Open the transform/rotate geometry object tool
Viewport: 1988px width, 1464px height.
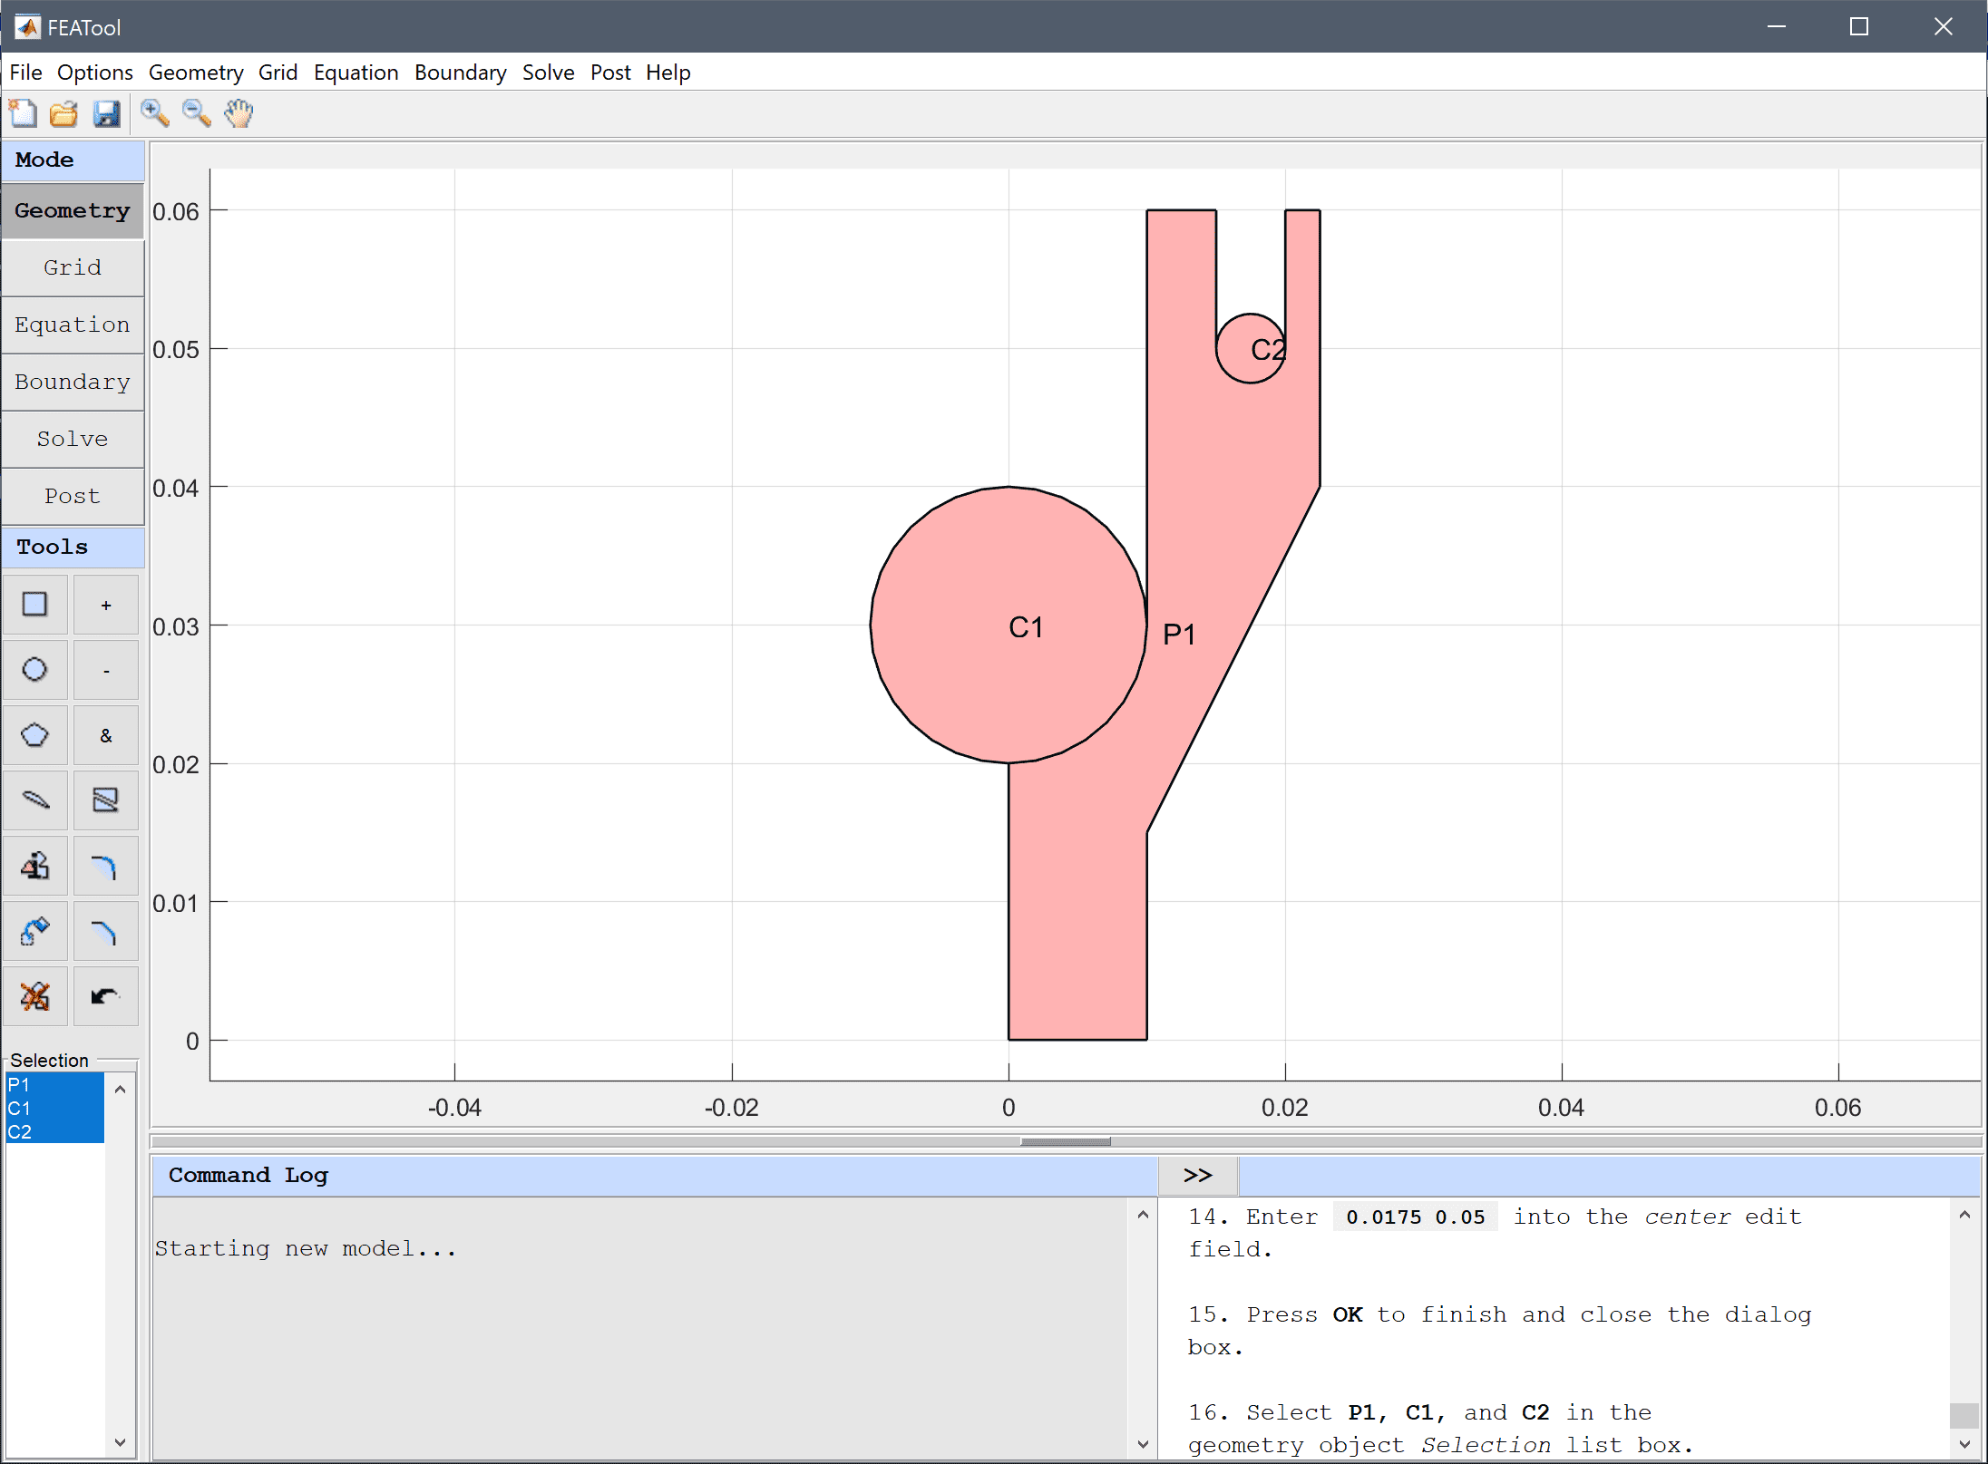click(x=34, y=931)
